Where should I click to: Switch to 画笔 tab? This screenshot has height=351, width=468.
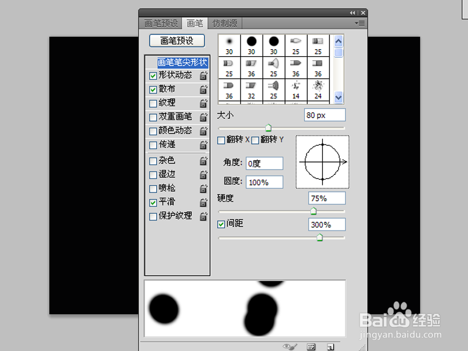[195, 23]
